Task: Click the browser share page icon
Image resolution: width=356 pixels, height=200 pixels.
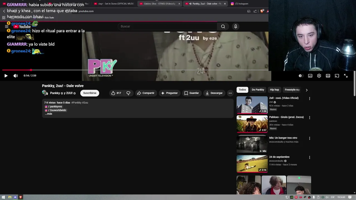Action: pyautogui.click(x=255, y=11)
